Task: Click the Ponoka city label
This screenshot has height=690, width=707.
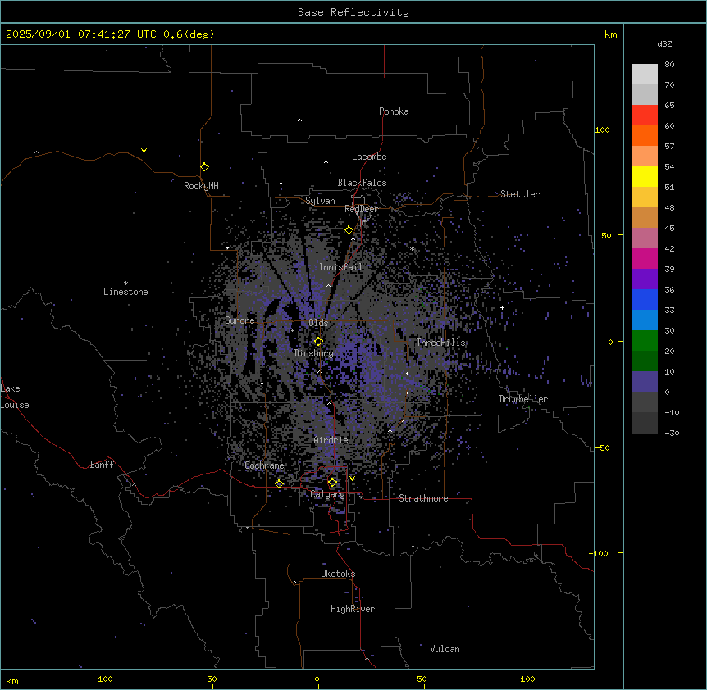Action: click(394, 111)
